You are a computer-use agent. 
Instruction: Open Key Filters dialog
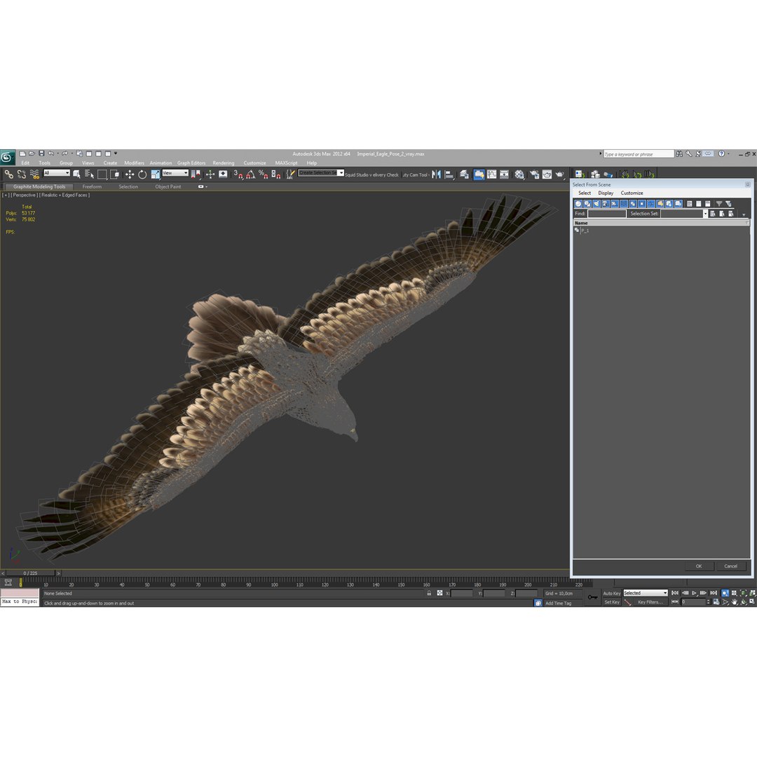click(650, 602)
